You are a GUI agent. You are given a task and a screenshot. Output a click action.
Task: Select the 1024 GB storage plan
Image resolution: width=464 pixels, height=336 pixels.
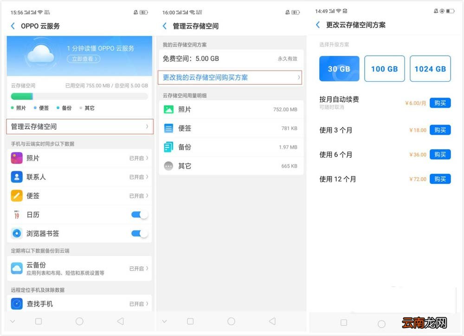tap(430, 69)
